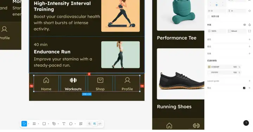This screenshot has width=253, height=132.
Task: Open the FFFFFF color swatch
Action: (209, 72)
